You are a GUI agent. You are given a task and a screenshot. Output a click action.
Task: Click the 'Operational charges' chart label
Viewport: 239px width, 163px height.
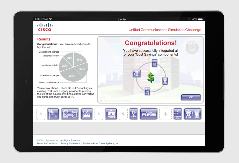[x=50, y=75]
